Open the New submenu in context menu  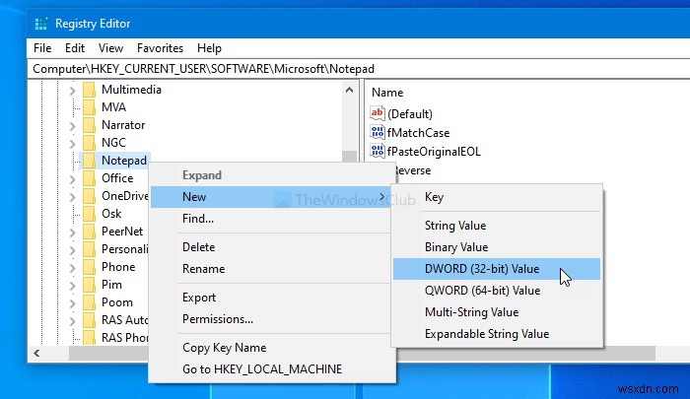tap(271, 197)
